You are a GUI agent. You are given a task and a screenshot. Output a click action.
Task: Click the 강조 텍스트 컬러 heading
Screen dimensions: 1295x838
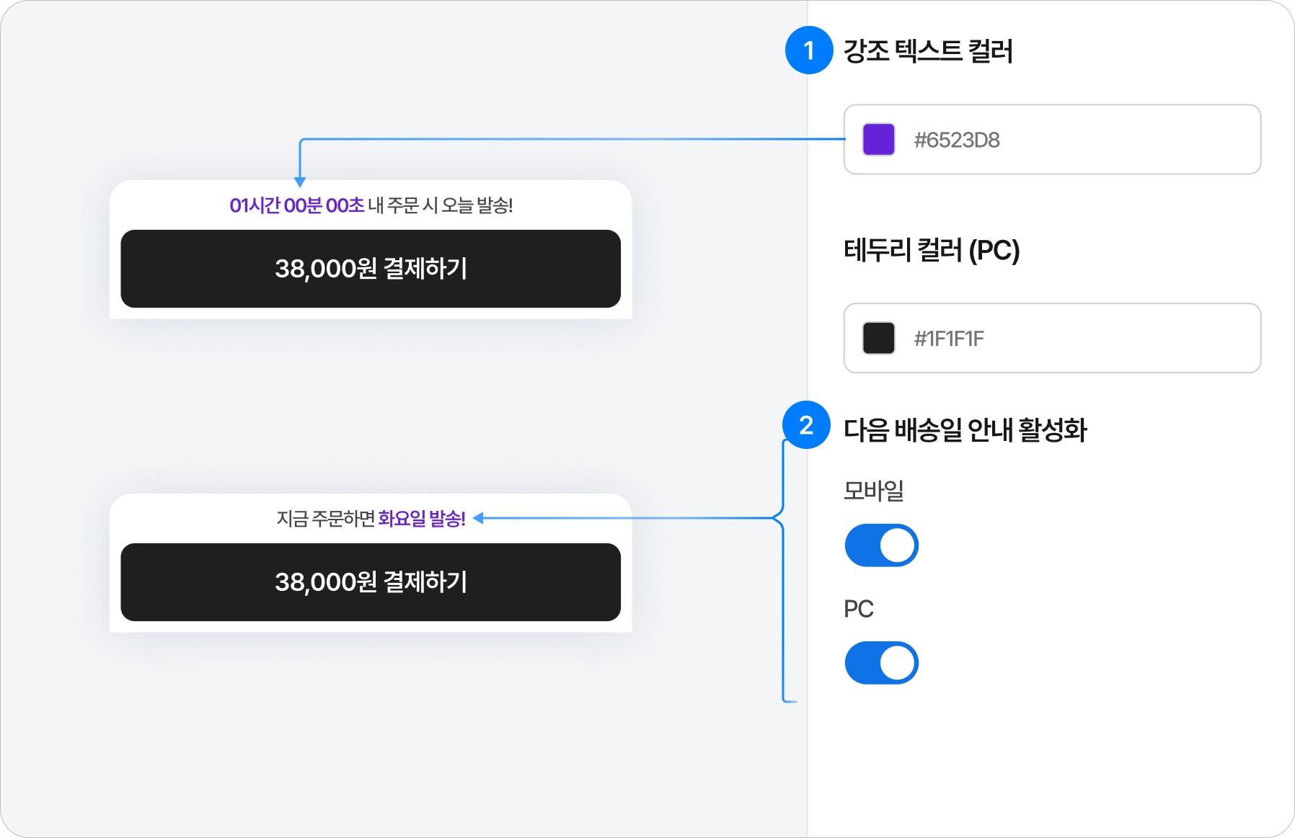[x=928, y=51]
